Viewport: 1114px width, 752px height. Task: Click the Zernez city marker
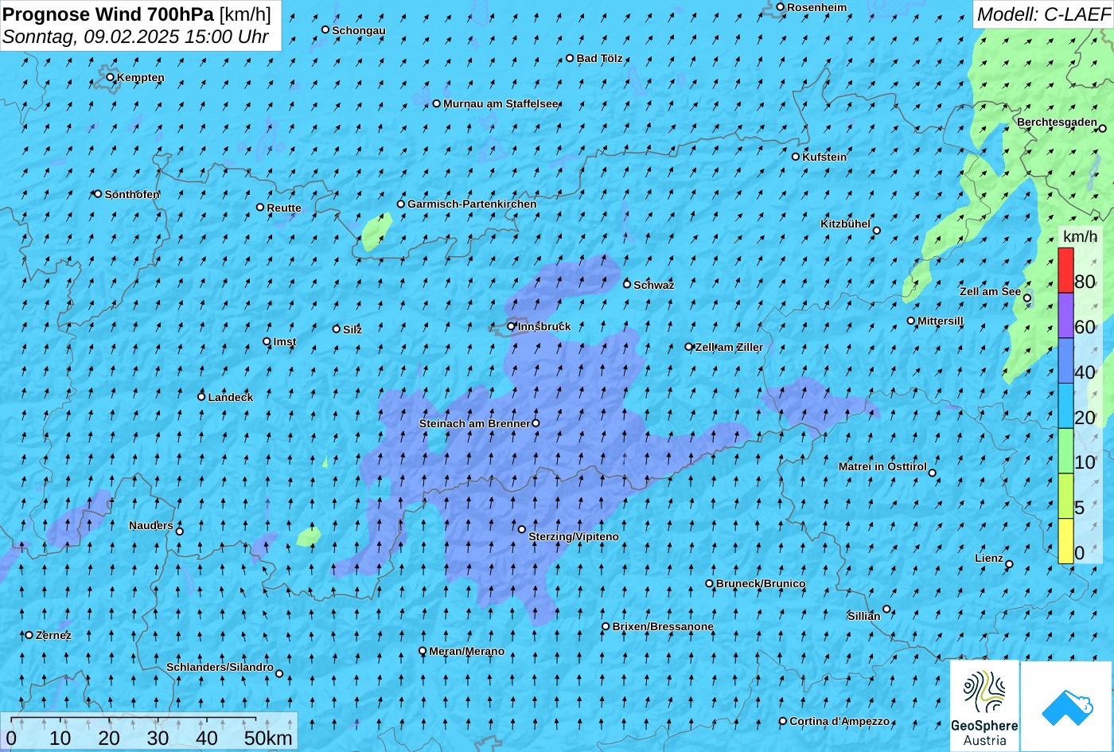[x=29, y=635]
